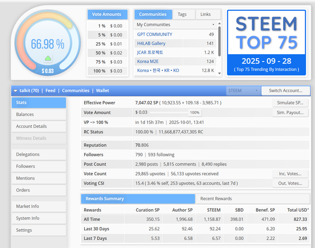
Task: Open the Orders sidebar section
Action: (x=39, y=190)
